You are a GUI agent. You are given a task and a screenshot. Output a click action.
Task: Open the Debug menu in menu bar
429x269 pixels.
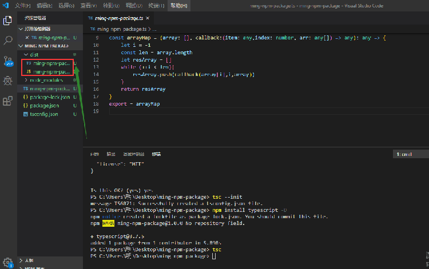[134, 5]
